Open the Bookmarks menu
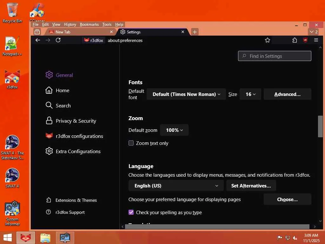 tap(89, 24)
